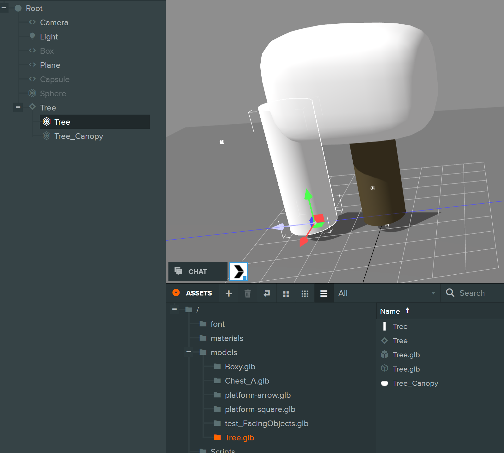Open the Chest_A.glb folder
This screenshot has width=504, height=453.
coord(247,381)
